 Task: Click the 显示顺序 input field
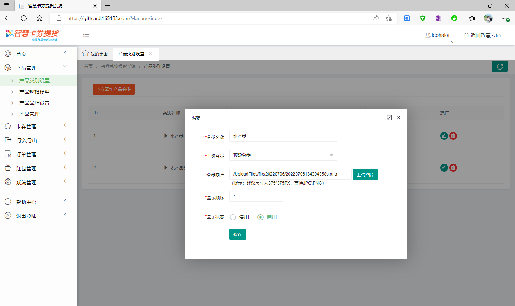(256, 196)
